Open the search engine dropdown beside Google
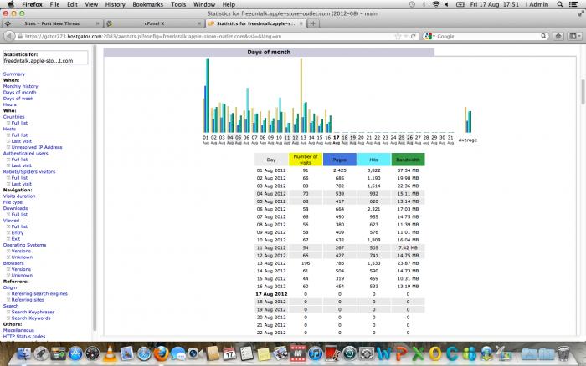586x366 pixels. coord(429,36)
